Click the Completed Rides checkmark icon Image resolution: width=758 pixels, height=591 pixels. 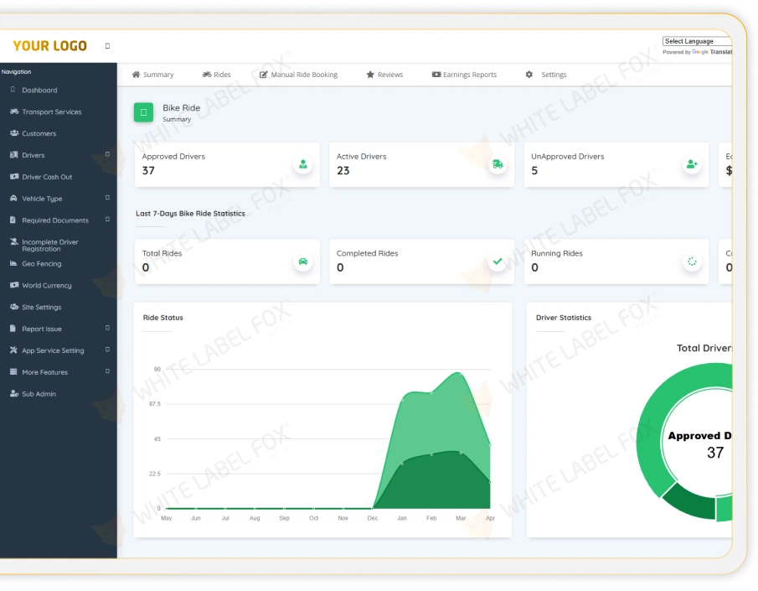tap(498, 262)
